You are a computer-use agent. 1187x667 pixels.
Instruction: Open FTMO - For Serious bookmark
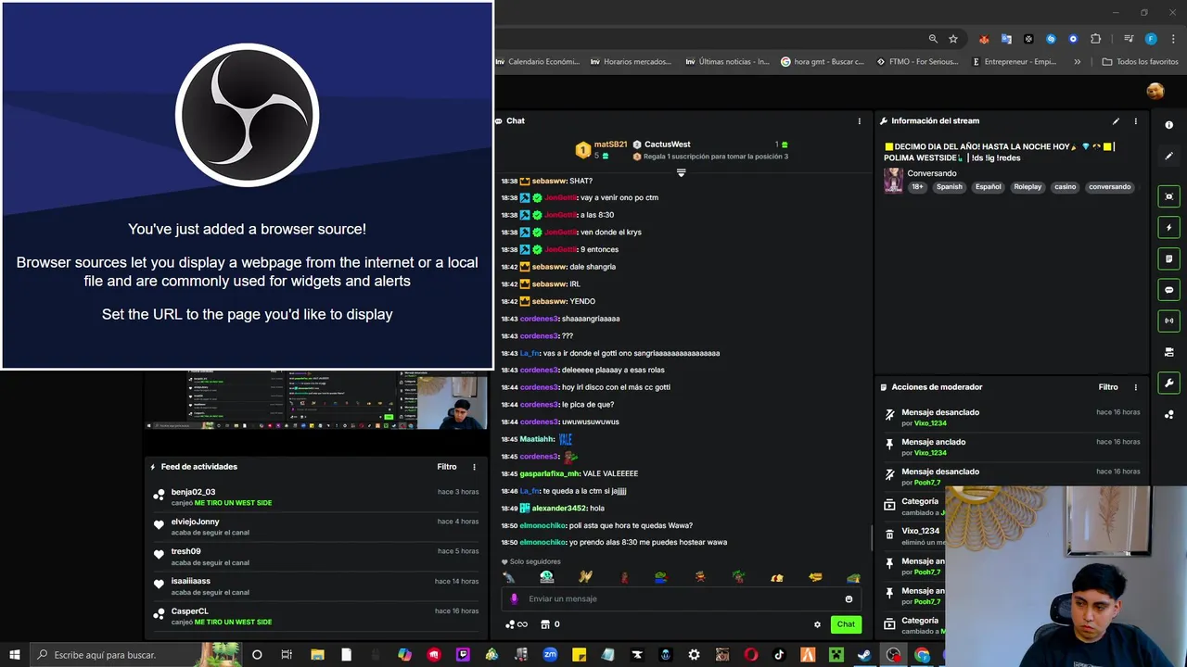coord(918,62)
